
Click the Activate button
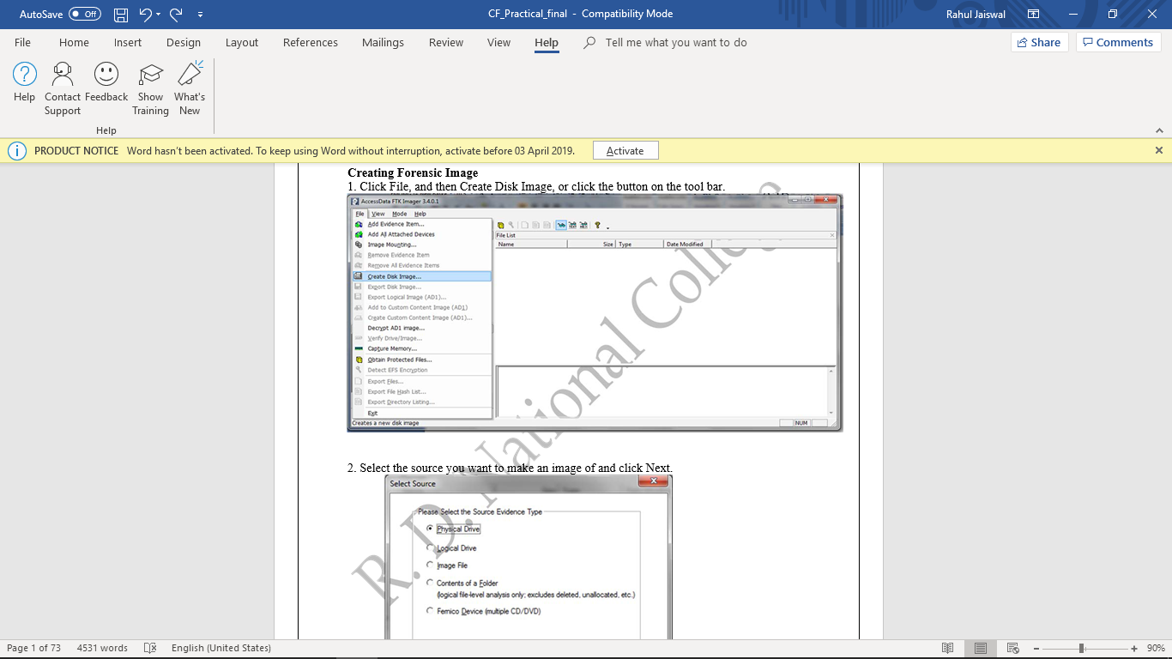[x=625, y=150]
